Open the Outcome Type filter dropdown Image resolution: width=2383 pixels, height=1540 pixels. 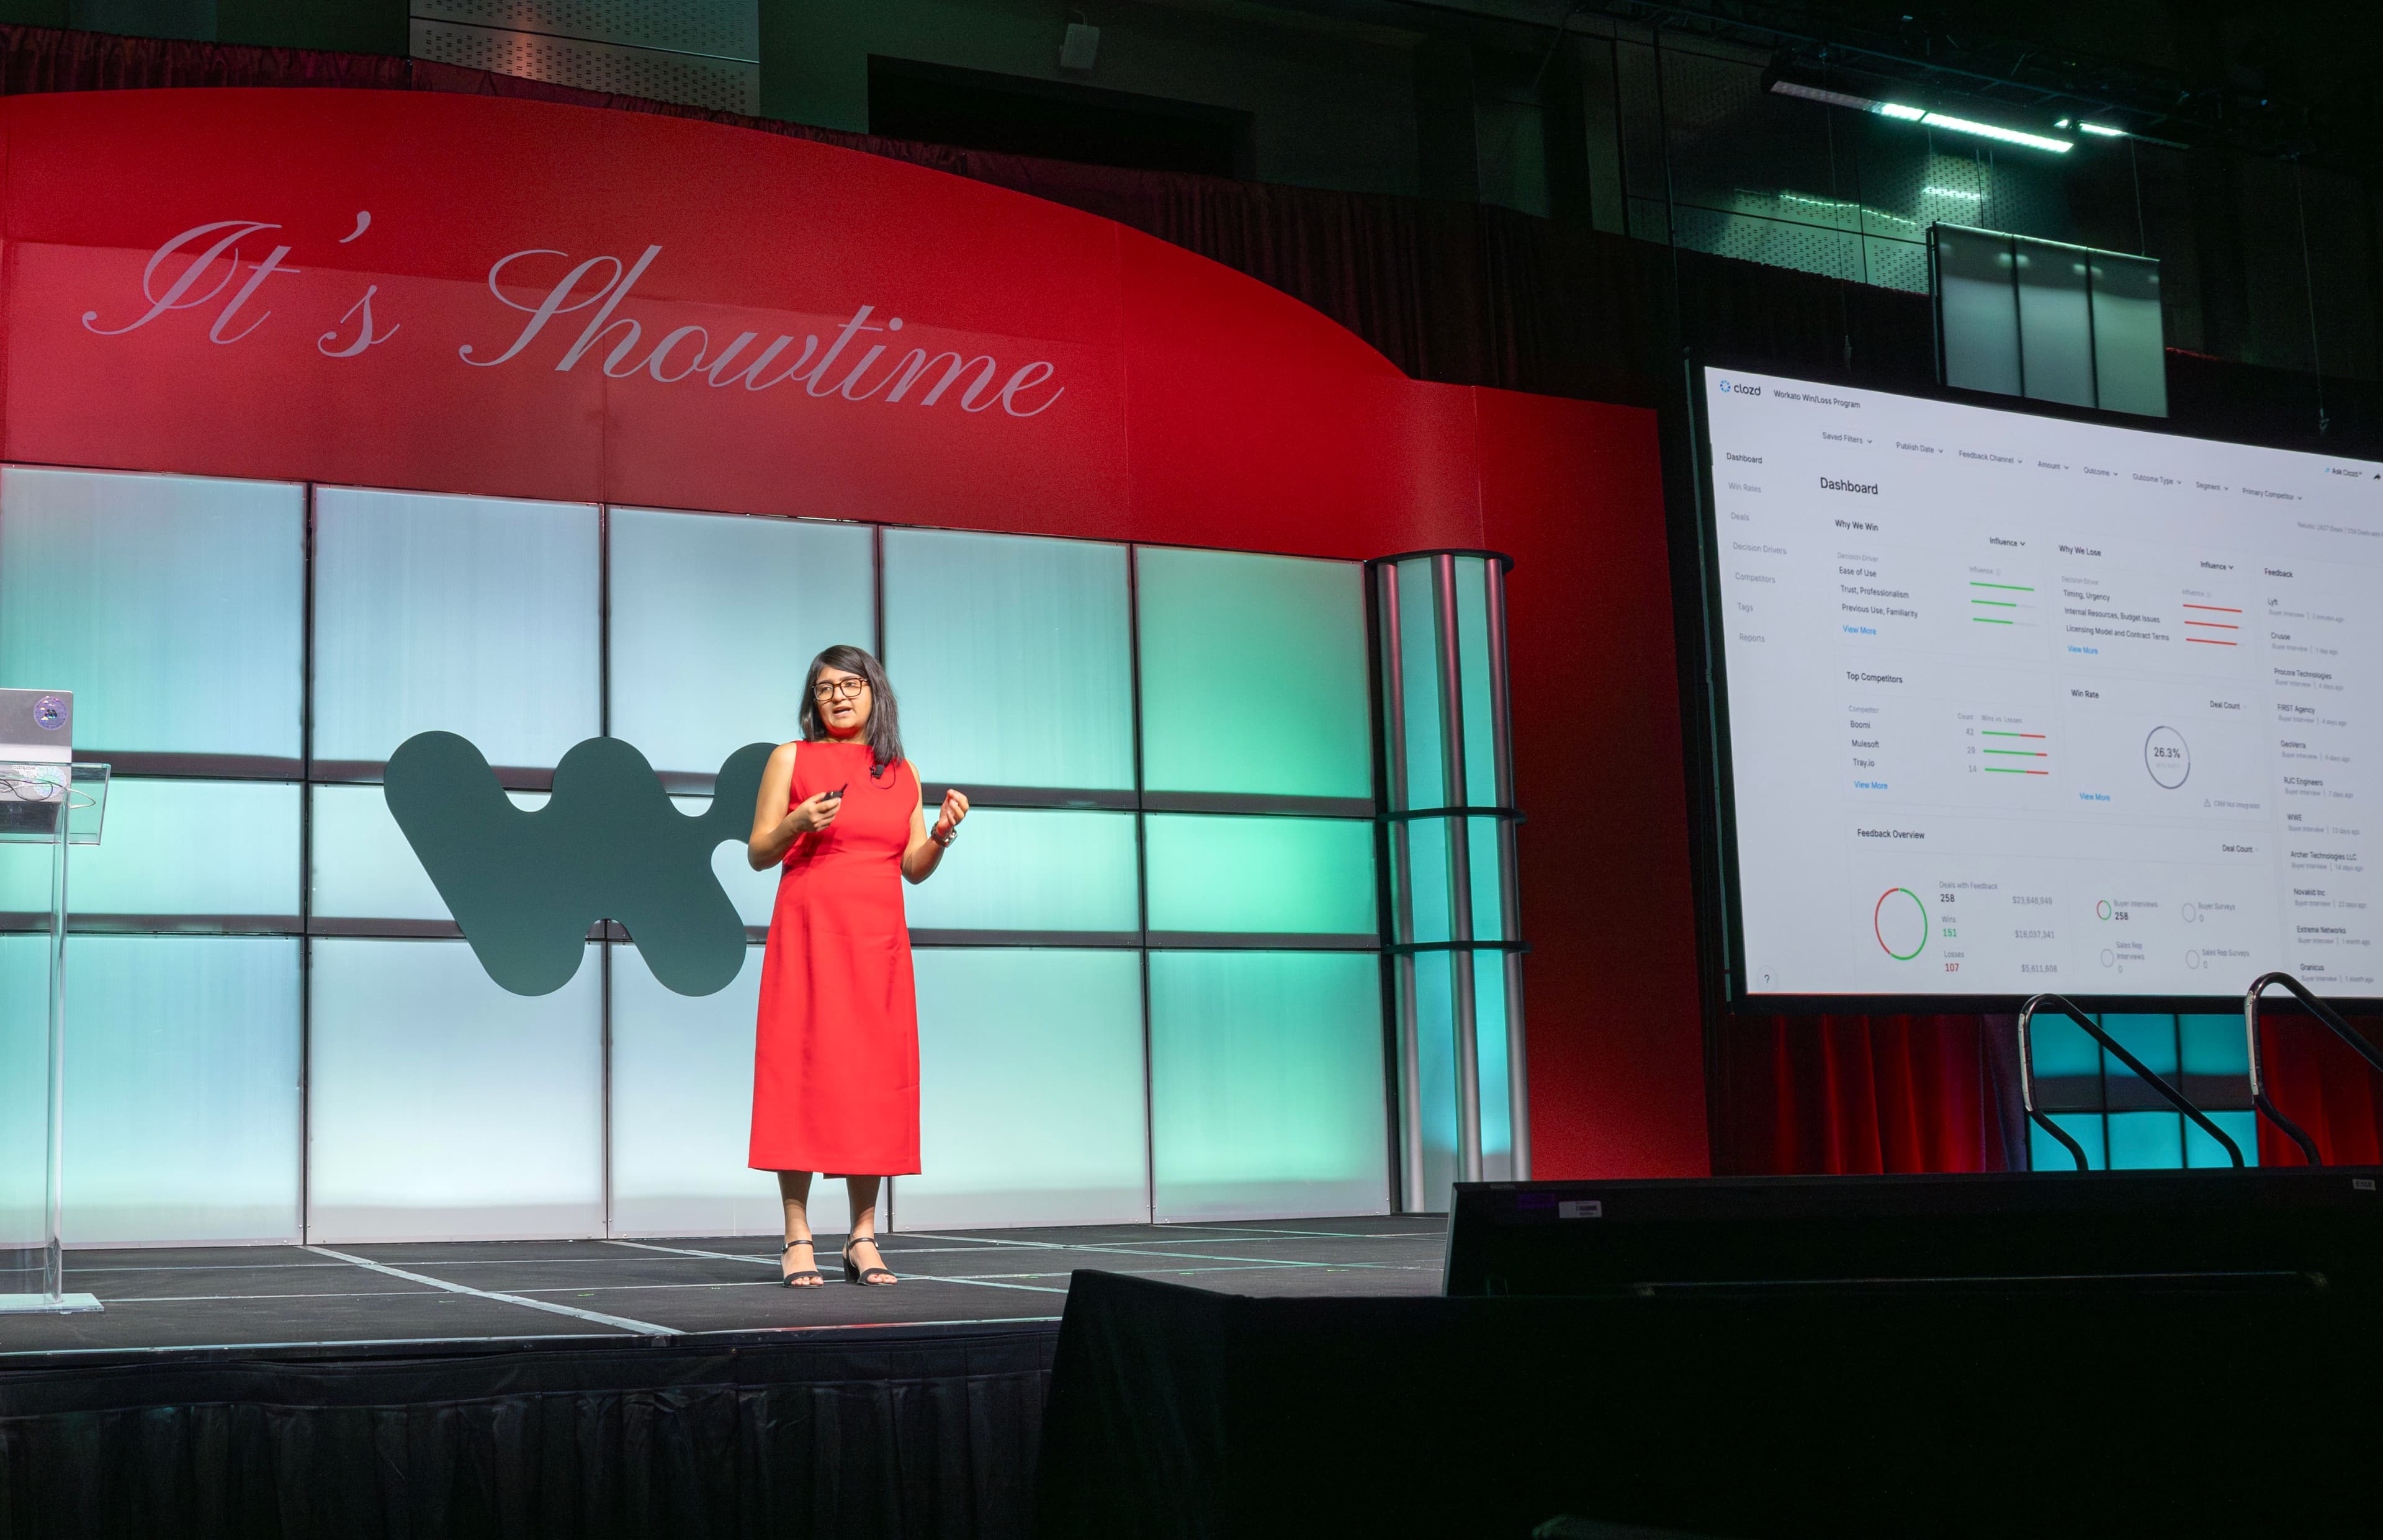click(2157, 479)
